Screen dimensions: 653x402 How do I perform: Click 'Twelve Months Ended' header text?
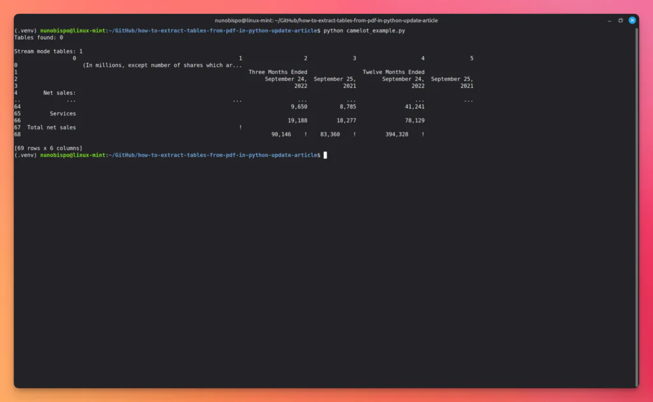(x=393, y=72)
